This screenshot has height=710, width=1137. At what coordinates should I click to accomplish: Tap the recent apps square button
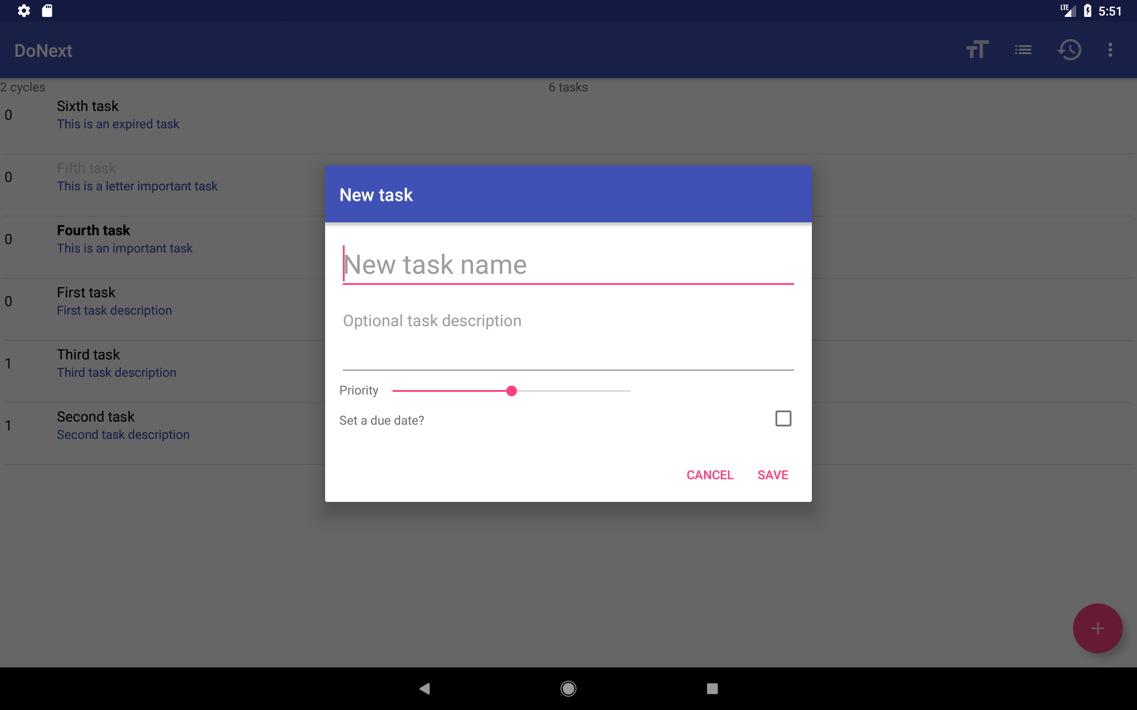pyautogui.click(x=712, y=688)
